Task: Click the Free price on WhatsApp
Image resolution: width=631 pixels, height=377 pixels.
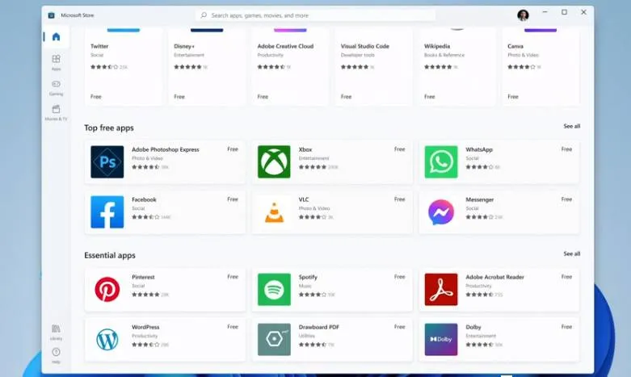Action: (566, 149)
